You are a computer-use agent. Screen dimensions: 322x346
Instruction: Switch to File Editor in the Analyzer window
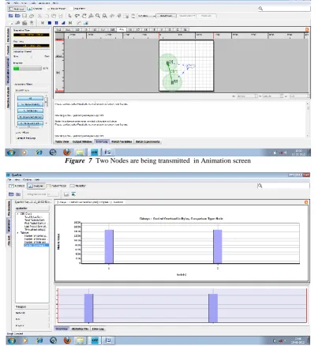[78, 186]
